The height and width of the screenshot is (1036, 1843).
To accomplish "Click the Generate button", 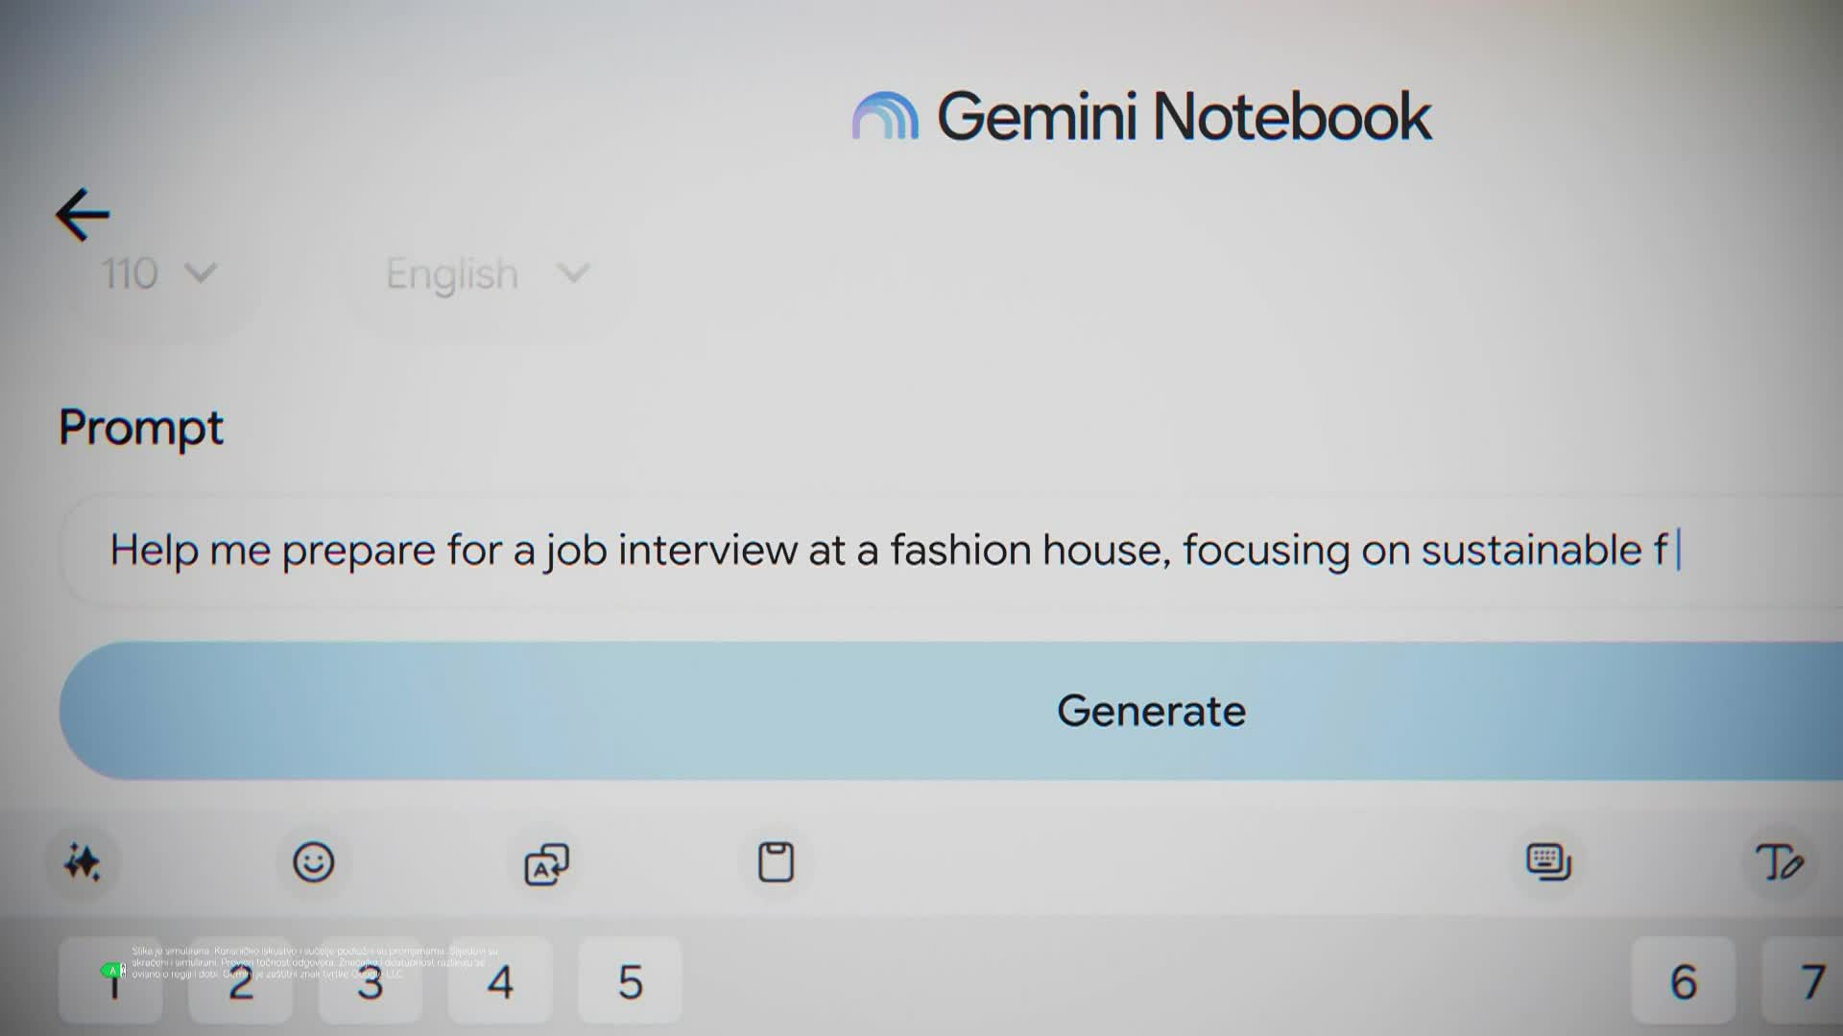I will (x=951, y=711).
